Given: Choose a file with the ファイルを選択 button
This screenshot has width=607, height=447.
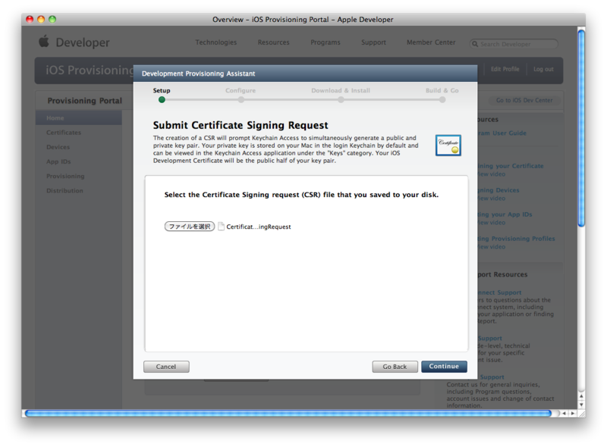Looking at the screenshot, I should 189,227.
